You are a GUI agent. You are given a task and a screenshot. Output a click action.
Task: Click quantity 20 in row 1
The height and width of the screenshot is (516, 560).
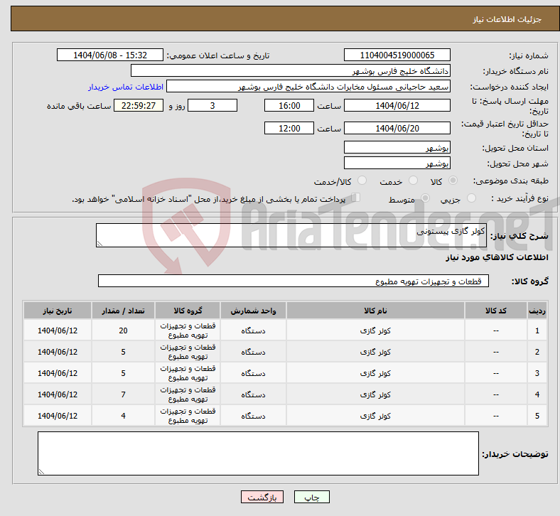(123, 330)
